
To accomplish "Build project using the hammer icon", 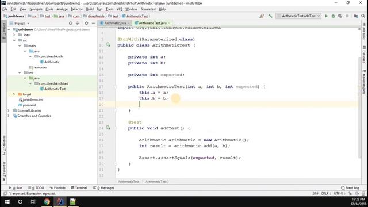I will [270, 16].
